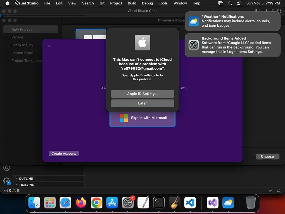The image size is (285, 214).
Task: Open Control Center in menu bar
Action: (239, 3)
